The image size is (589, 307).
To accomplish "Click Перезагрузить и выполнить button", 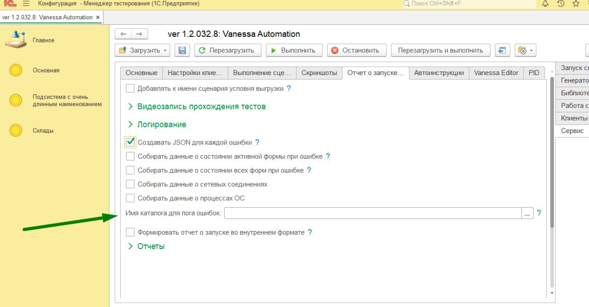I will 440,50.
